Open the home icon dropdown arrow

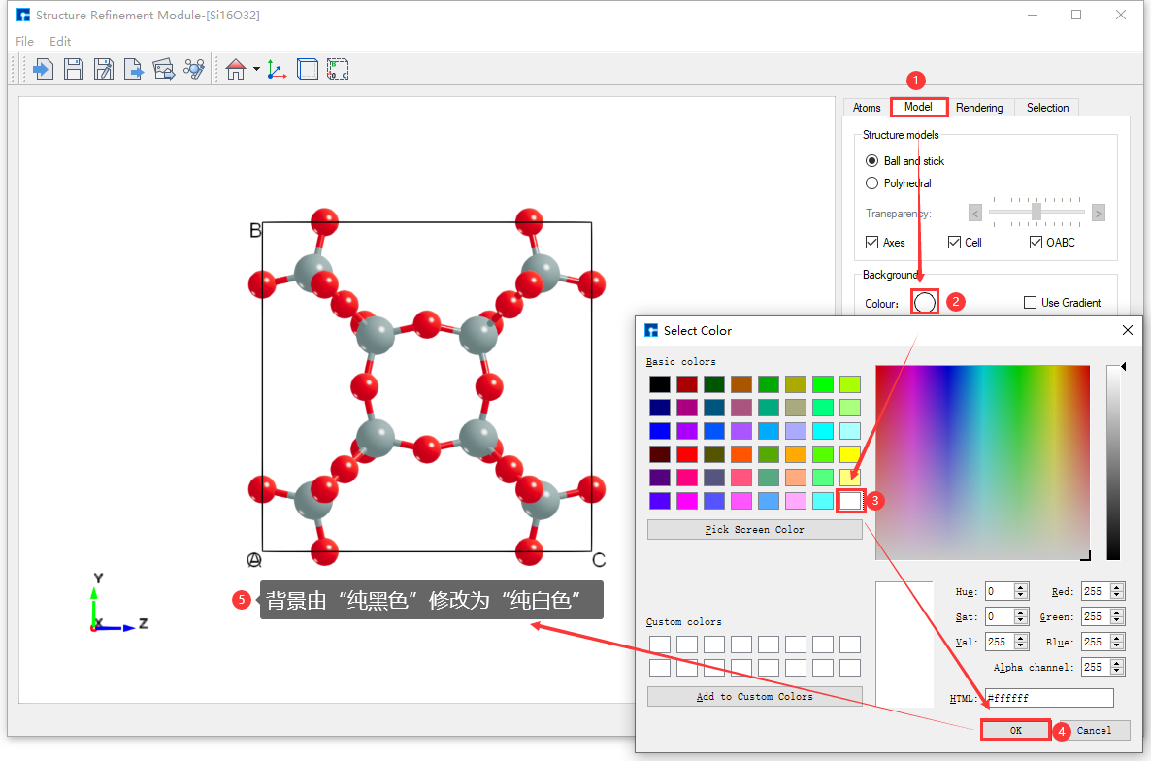click(x=254, y=68)
